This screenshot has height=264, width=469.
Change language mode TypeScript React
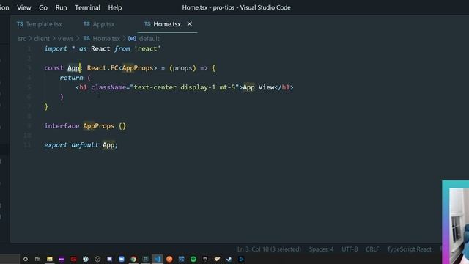[x=409, y=249]
